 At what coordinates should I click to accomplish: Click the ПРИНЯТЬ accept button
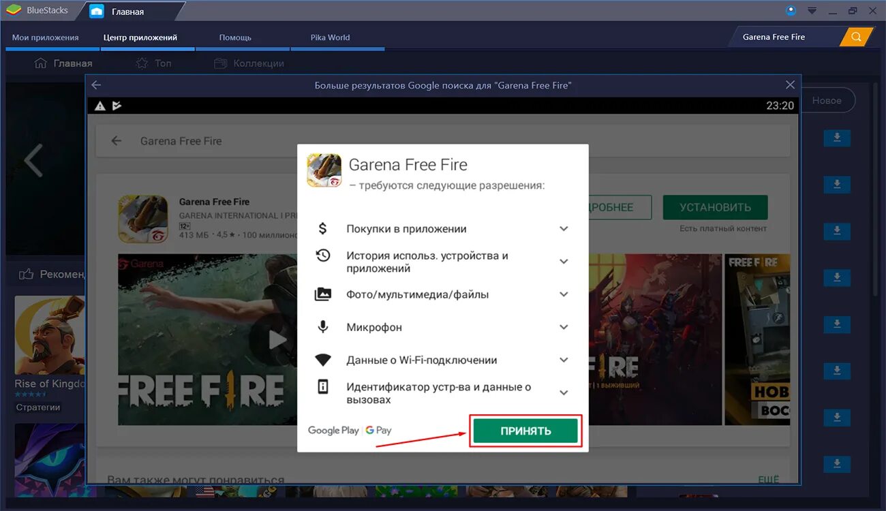pos(525,431)
